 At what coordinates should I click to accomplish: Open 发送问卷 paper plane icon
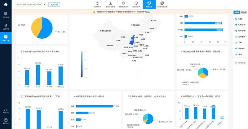[x=6, y=26]
